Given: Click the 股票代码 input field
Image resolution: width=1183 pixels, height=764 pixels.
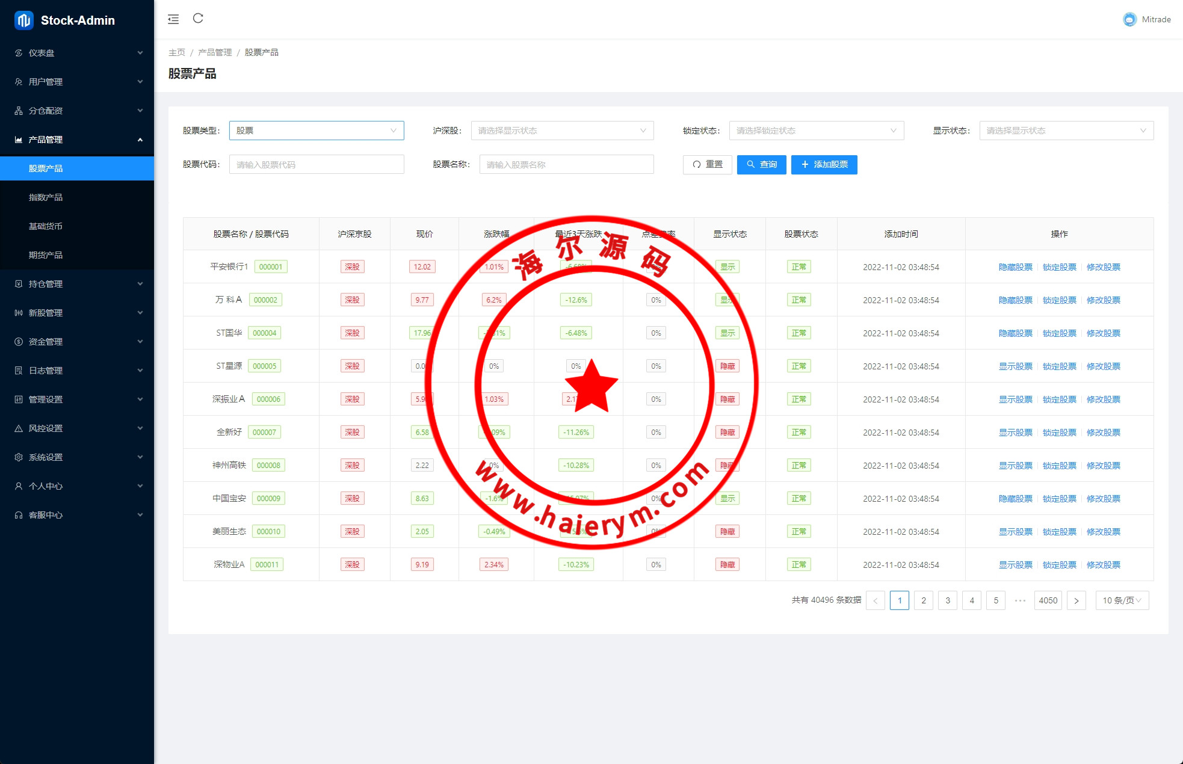Looking at the screenshot, I should point(317,164).
